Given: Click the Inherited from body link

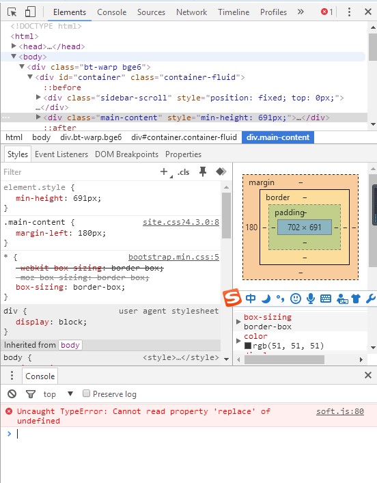Looking at the screenshot, I should point(70,345).
